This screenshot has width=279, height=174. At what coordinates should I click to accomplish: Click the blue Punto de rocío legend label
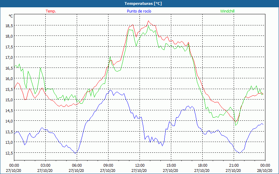(139, 11)
